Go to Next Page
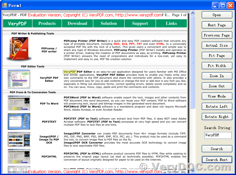This screenshot has height=175, width=236. tap(217, 25)
